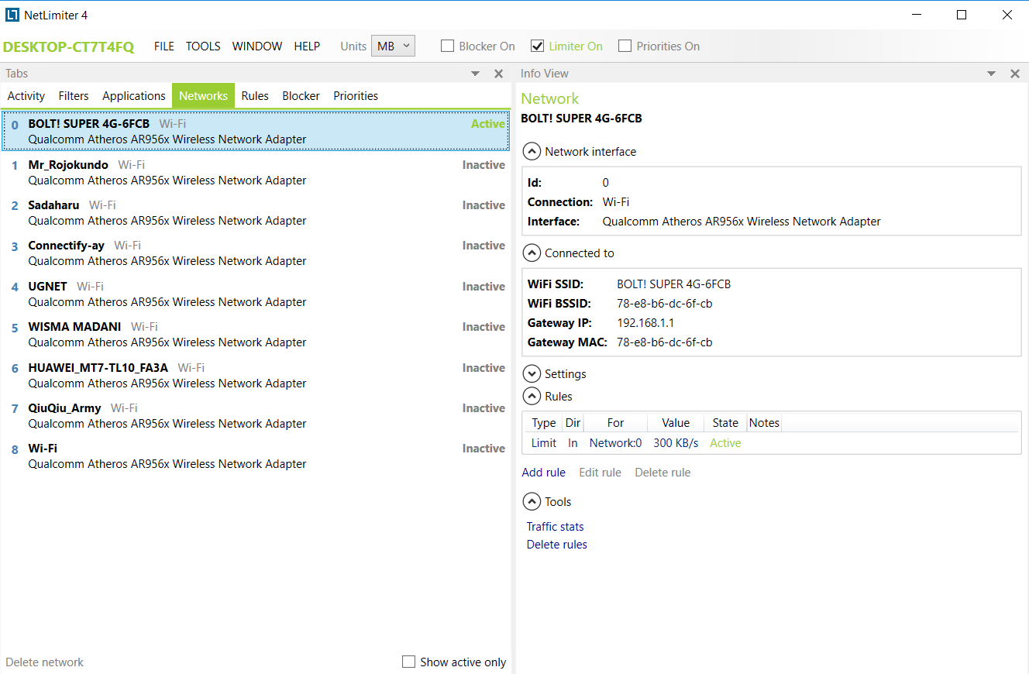This screenshot has width=1029, height=674.
Task: Open the Units dropdown
Action: click(393, 46)
